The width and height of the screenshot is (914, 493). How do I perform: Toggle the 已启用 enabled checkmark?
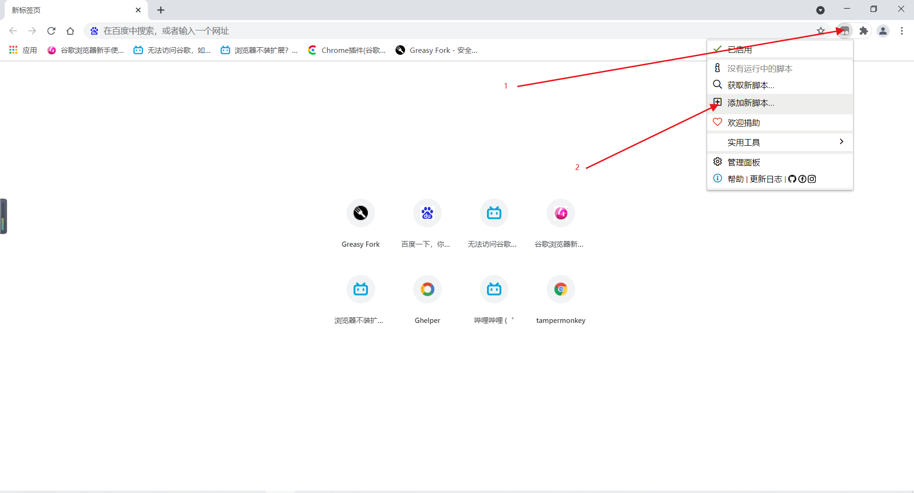pyautogui.click(x=780, y=50)
